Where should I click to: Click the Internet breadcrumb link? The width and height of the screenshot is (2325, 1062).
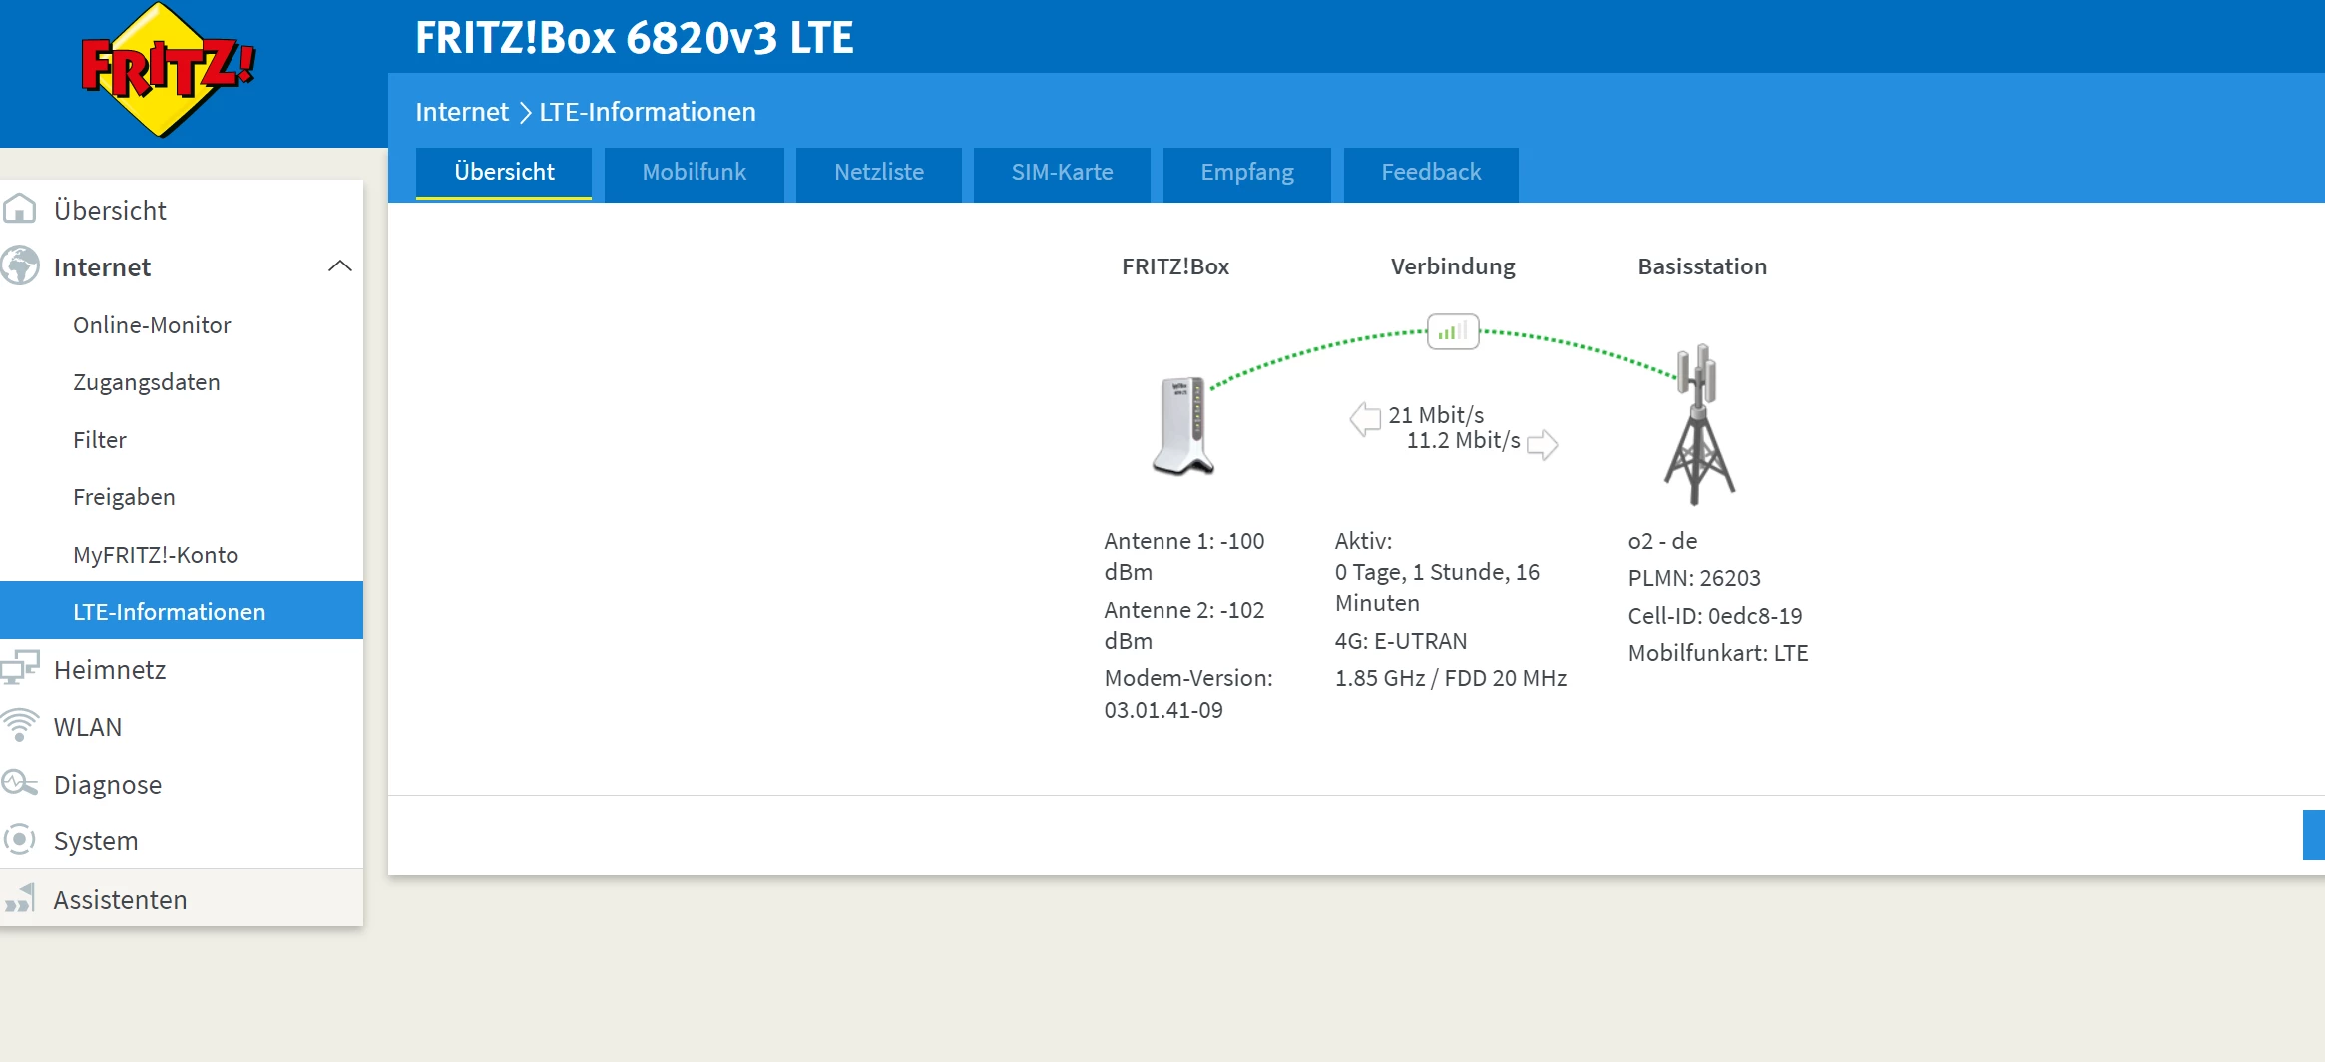tap(462, 112)
